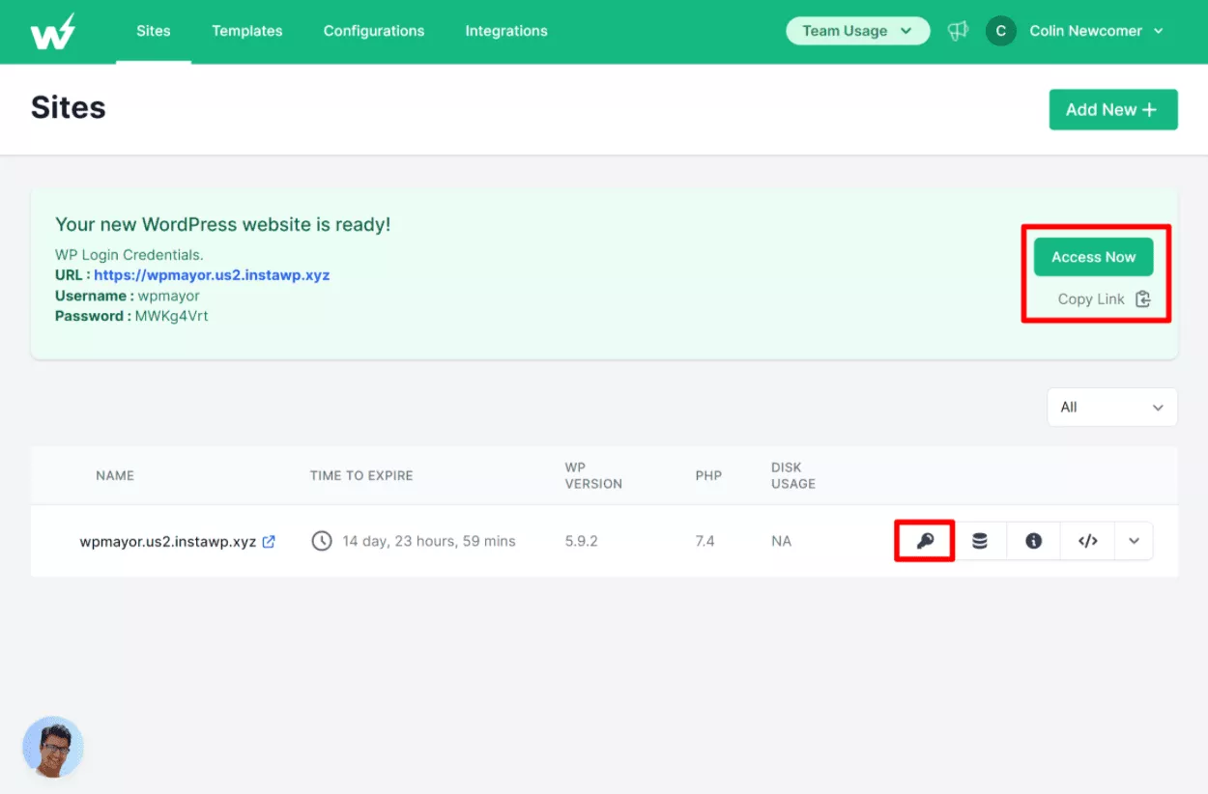Click the clock icon beside time to expire
This screenshot has width=1208, height=794.
click(x=322, y=541)
